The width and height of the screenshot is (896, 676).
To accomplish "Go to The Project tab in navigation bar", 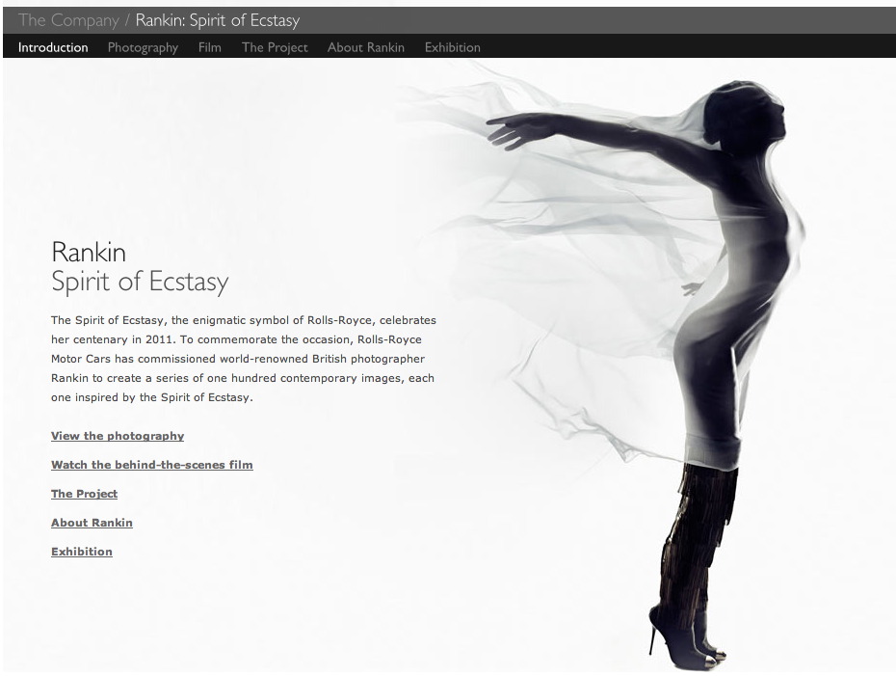I will pos(275,47).
